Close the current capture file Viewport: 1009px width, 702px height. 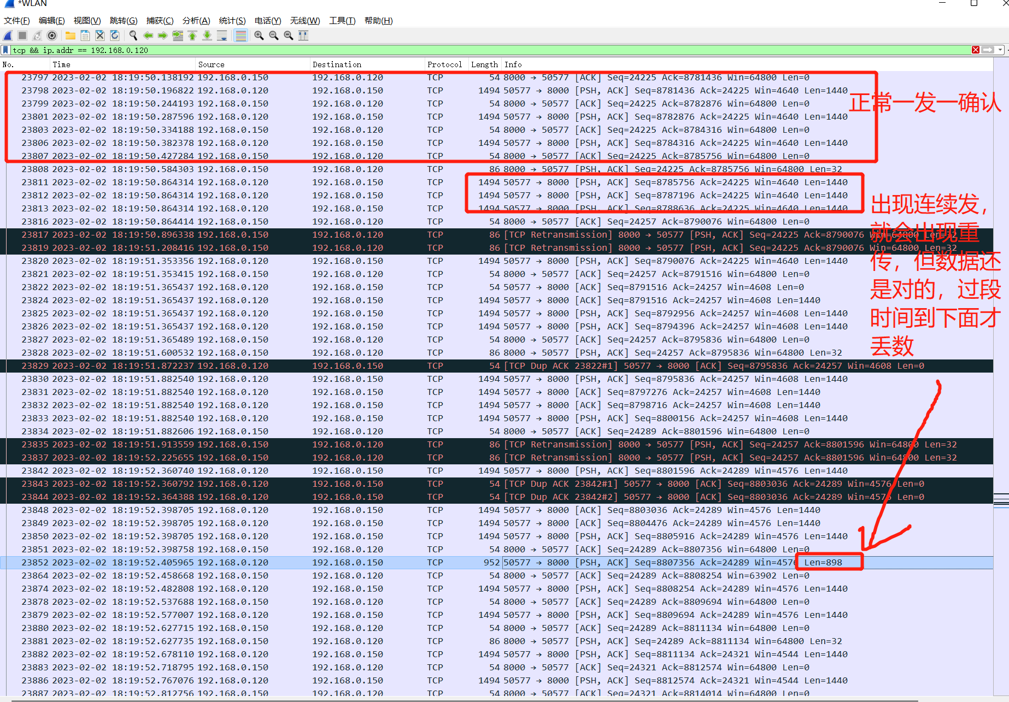(x=100, y=36)
